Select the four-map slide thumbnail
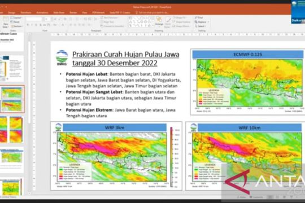The image size is (305, 203). click(x=12, y=130)
